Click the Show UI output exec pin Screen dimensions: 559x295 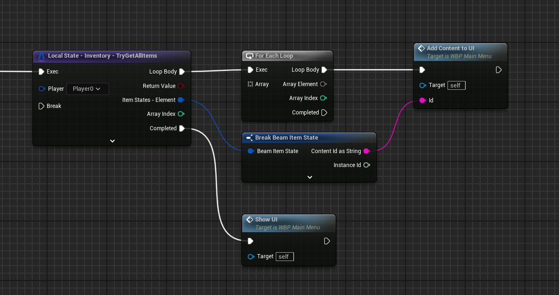click(327, 241)
